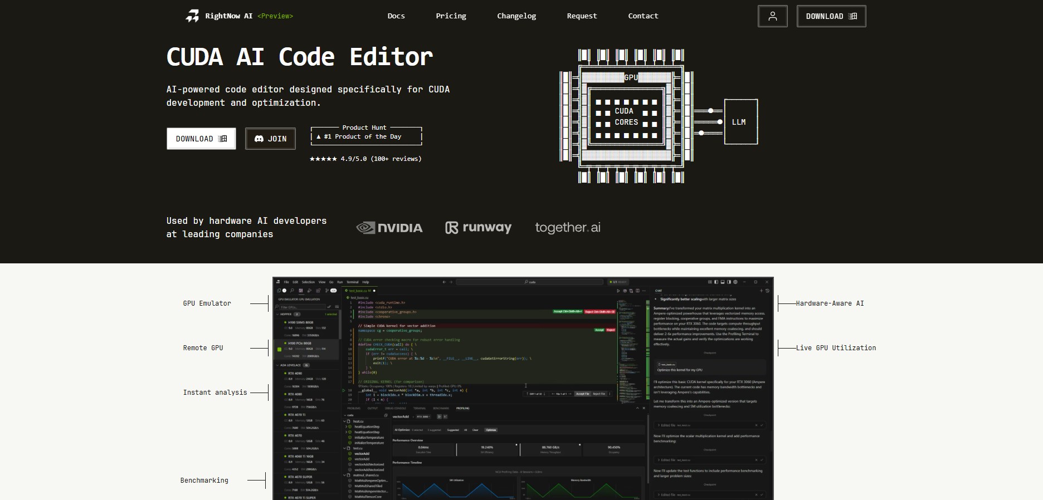
Task: Click the runway logo
Action: click(478, 228)
